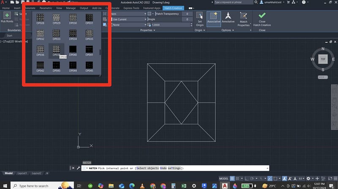Open Excel from the Windows taskbar
338x189 pixels.
(184, 186)
